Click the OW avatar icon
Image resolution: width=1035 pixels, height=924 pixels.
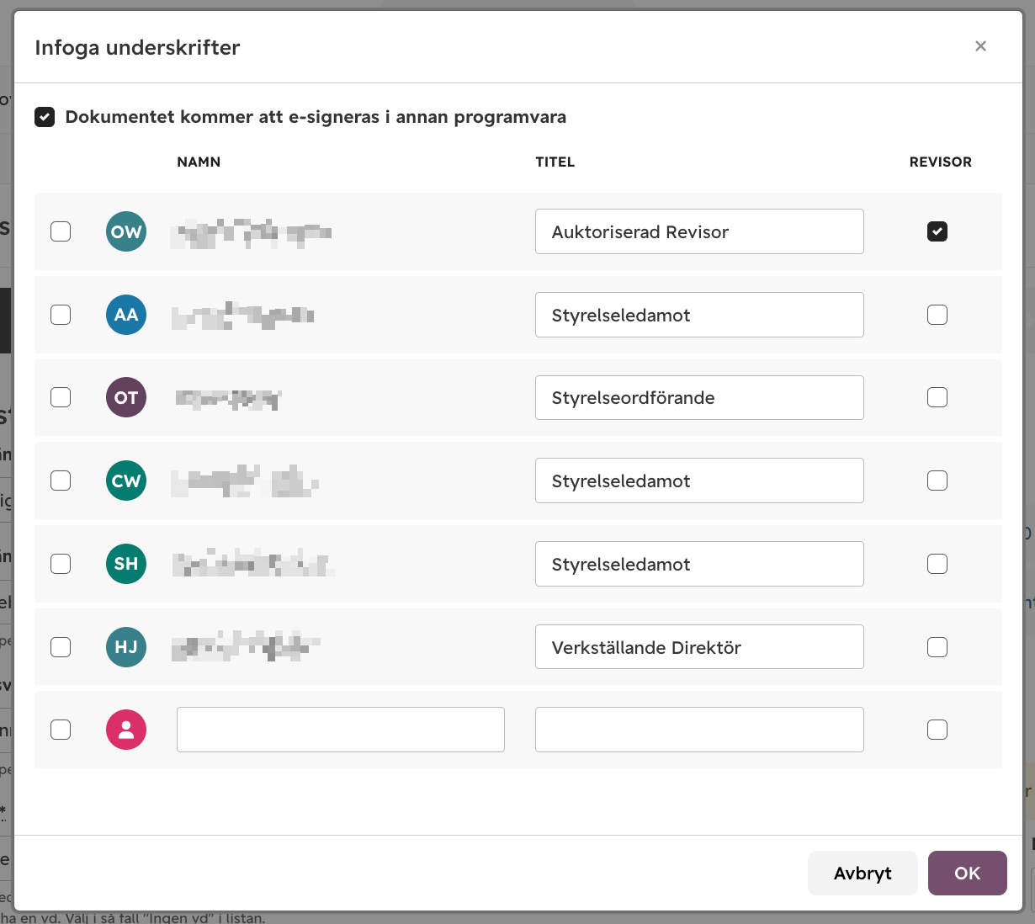coord(126,231)
